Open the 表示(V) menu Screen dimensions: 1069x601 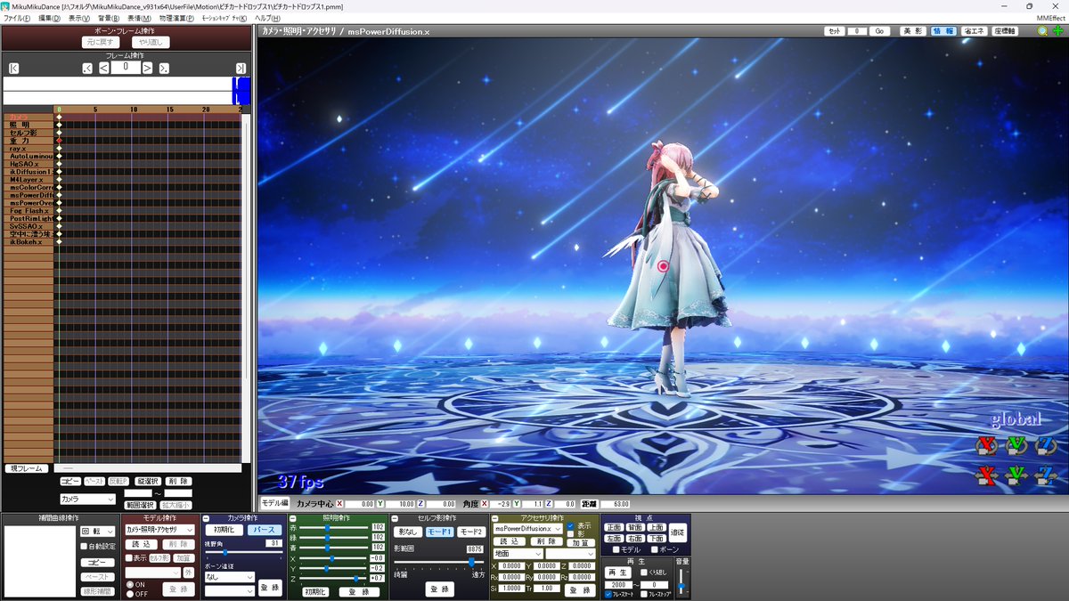(79, 18)
